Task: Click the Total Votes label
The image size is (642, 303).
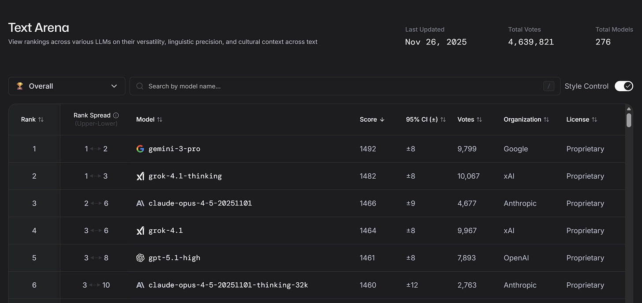Action: [x=525, y=30]
